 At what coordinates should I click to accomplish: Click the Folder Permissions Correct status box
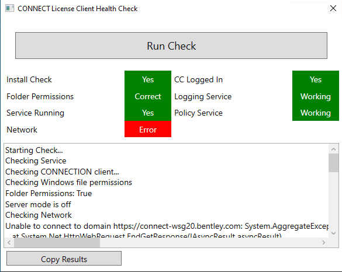(148, 96)
